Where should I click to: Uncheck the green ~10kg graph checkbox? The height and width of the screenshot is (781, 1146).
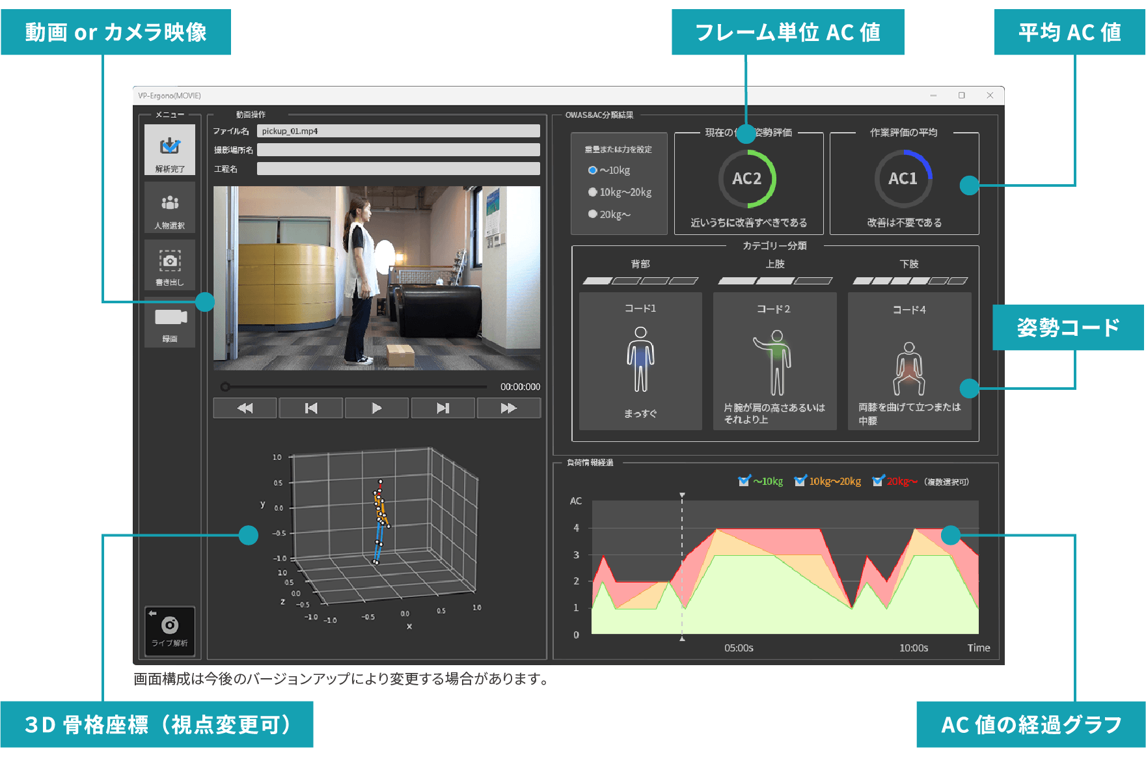[744, 482]
